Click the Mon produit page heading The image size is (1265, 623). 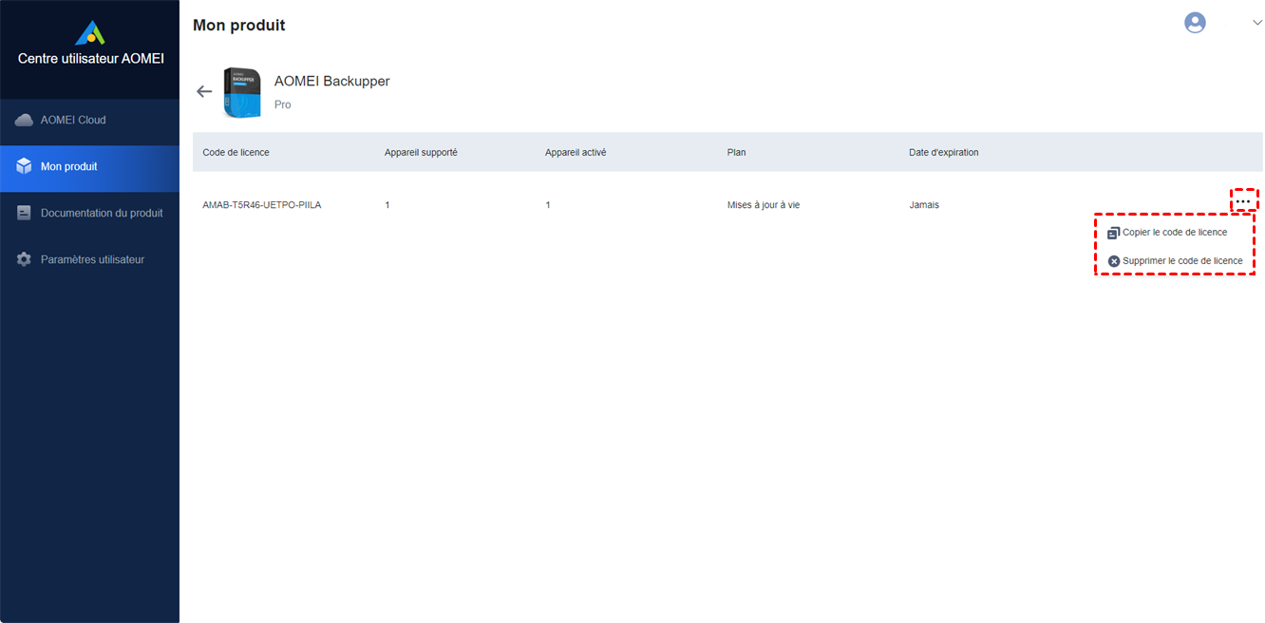pyautogui.click(x=239, y=26)
